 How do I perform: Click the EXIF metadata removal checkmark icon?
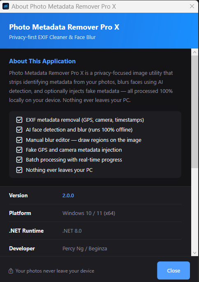click(x=19, y=120)
